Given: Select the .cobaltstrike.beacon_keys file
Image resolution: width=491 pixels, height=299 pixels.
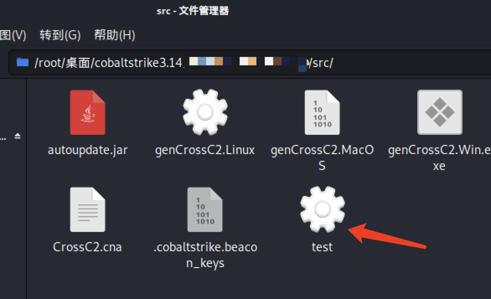Looking at the screenshot, I should (x=205, y=209).
